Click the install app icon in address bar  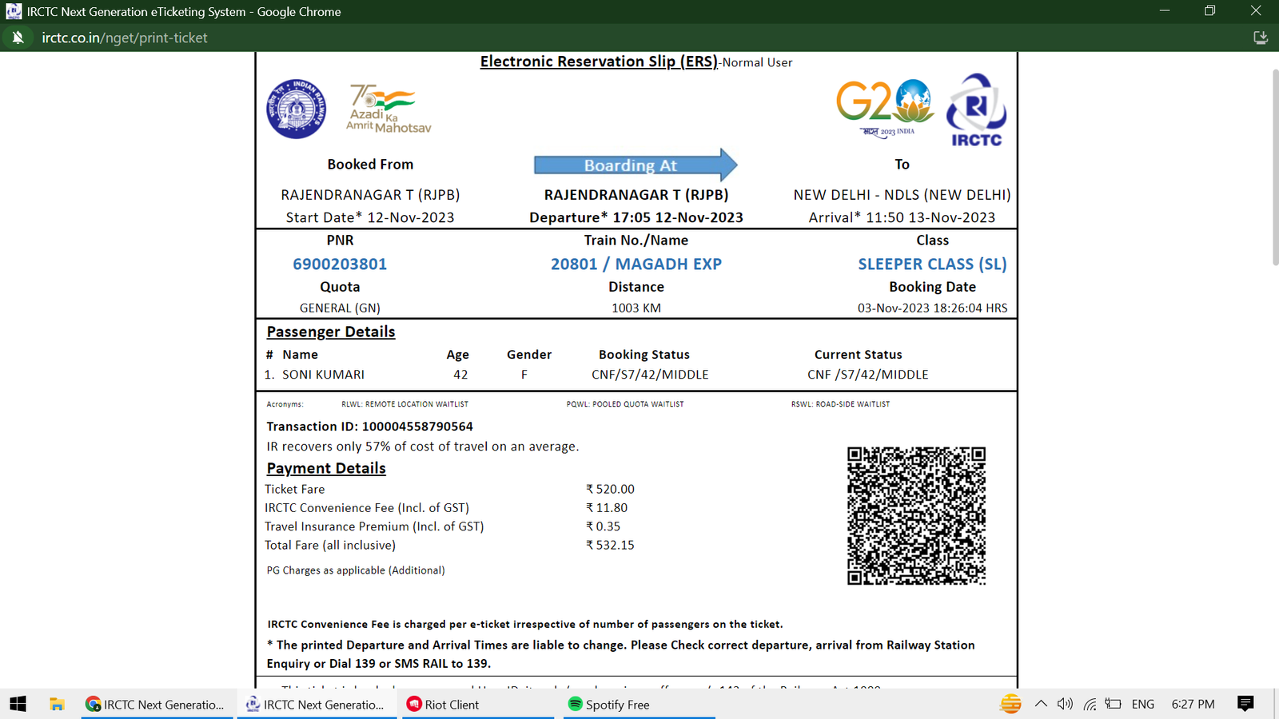(1260, 38)
